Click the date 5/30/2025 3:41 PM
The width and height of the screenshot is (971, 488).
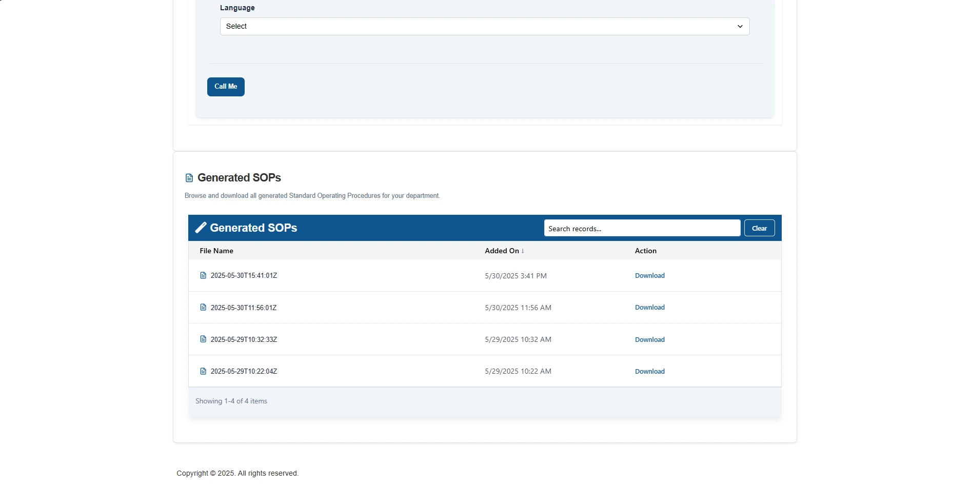(x=516, y=276)
